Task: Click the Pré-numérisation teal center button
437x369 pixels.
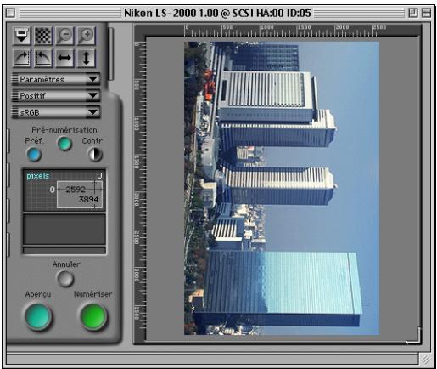Action: 64,144
